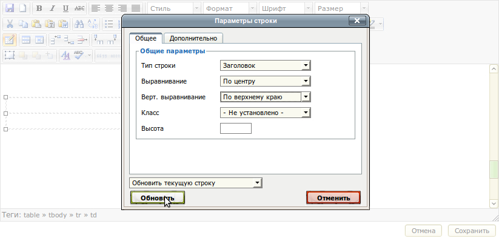Screen dimensions: 499x244
Task: Click the tr tag in path
Action: tap(78, 215)
